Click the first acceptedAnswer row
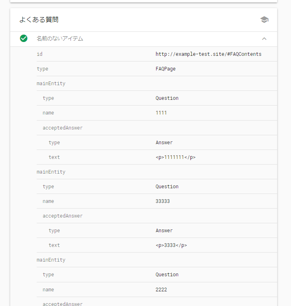This screenshot has height=306, width=291. tap(157, 128)
